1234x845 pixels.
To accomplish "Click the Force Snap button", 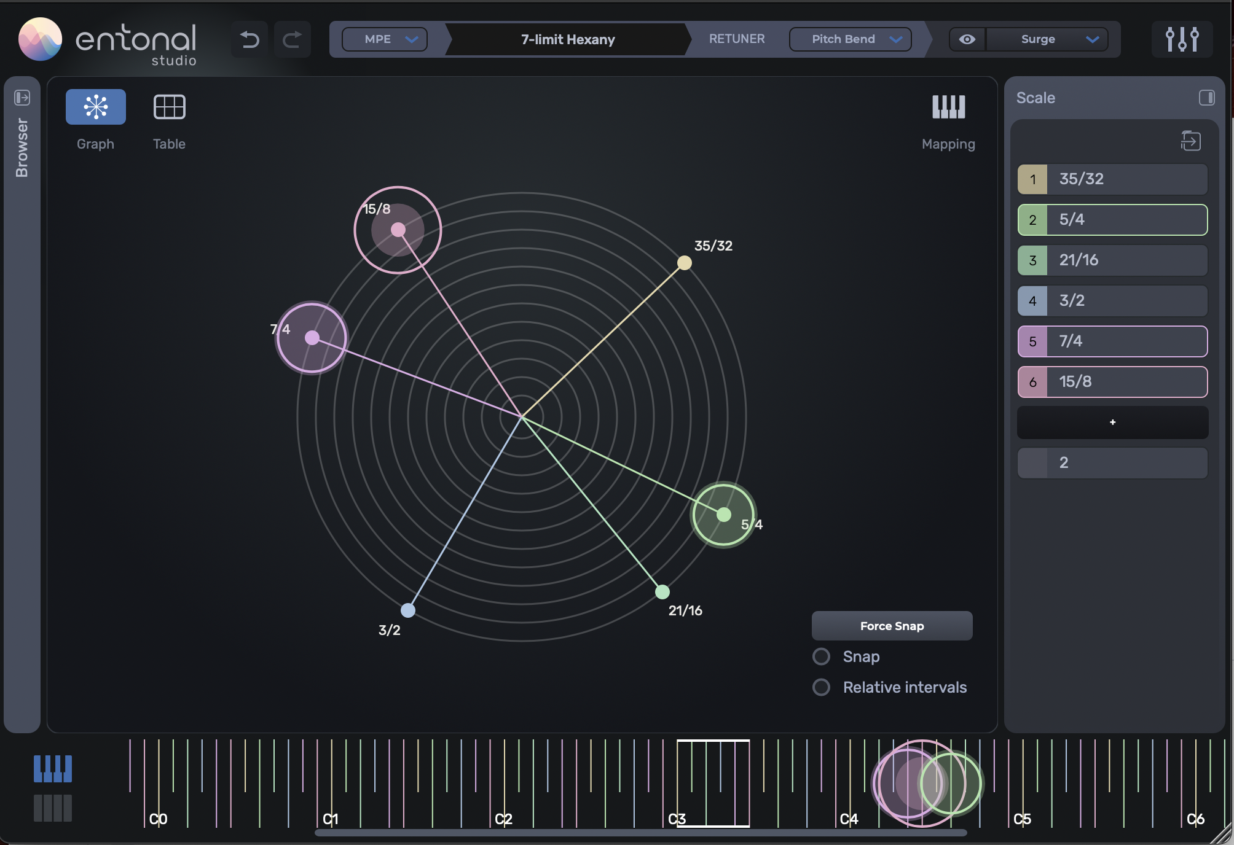I will 892,626.
